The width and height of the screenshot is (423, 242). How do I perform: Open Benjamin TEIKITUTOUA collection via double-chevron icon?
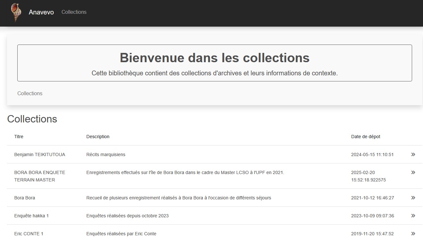(413, 154)
